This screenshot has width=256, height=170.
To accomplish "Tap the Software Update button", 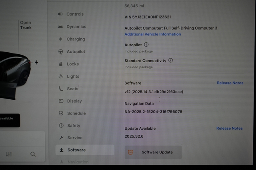I will point(153,152).
